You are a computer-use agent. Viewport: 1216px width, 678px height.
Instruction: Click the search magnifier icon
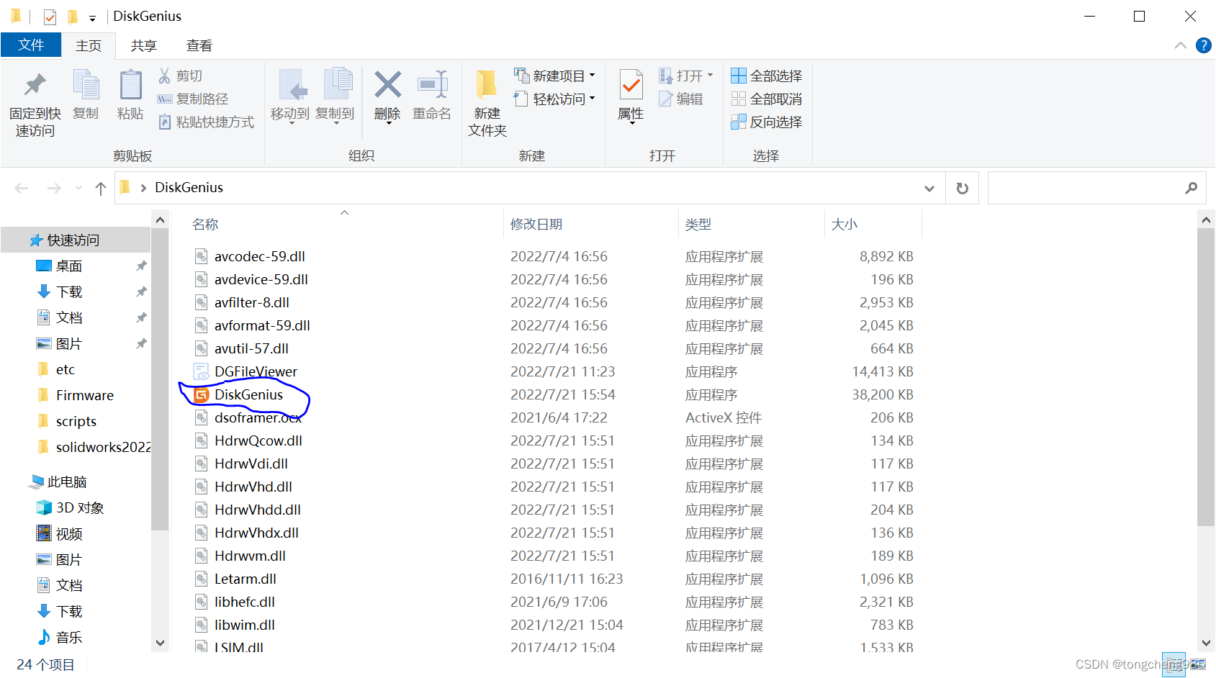point(1191,188)
